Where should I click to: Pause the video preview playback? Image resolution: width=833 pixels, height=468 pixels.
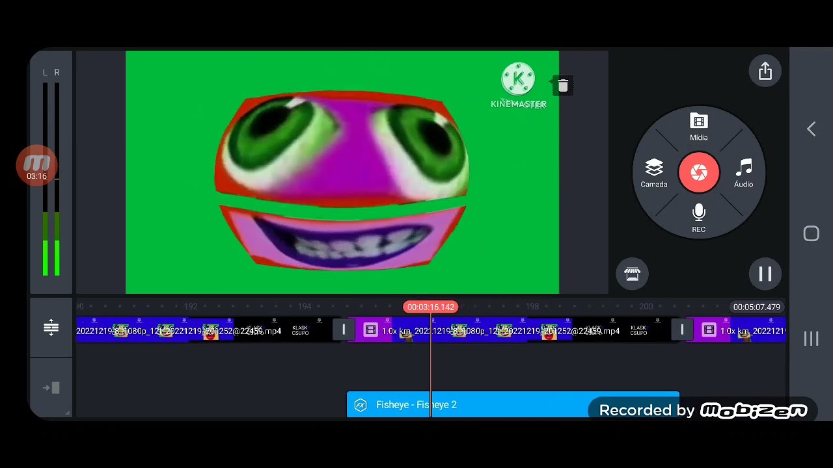(x=765, y=274)
